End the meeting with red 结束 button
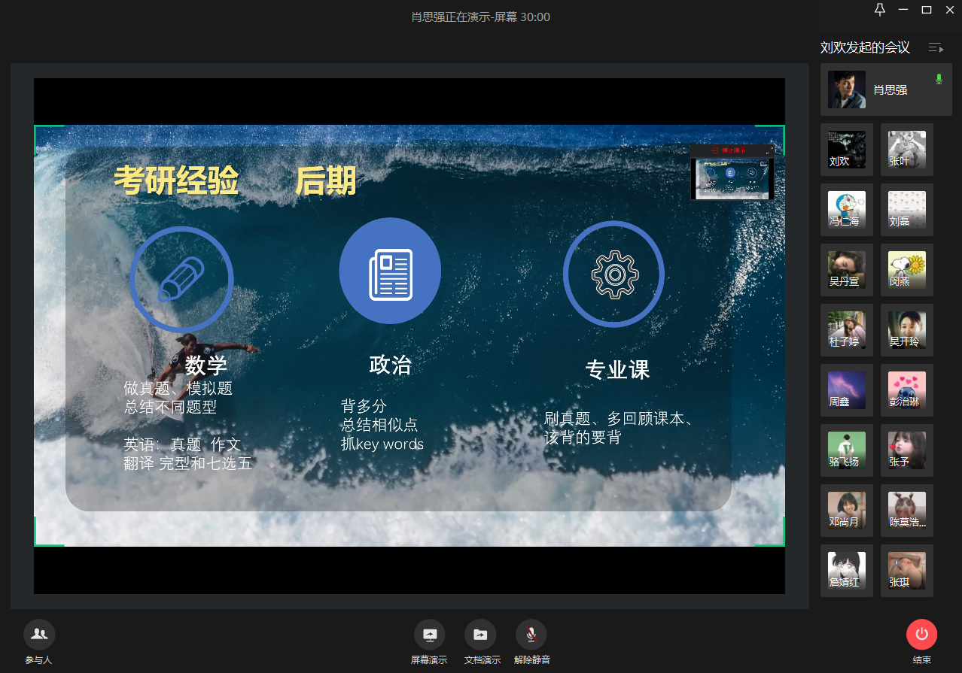962x673 pixels. [921, 635]
